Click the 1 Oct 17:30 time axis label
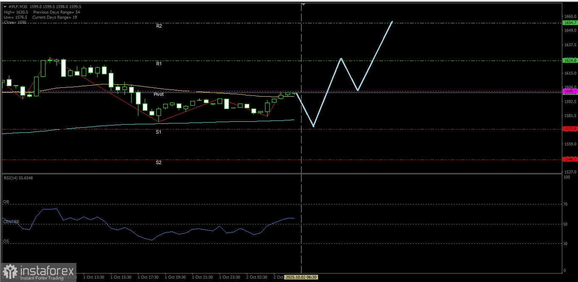Viewport: 578px width, 282px height. pyautogui.click(x=148, y=277)
